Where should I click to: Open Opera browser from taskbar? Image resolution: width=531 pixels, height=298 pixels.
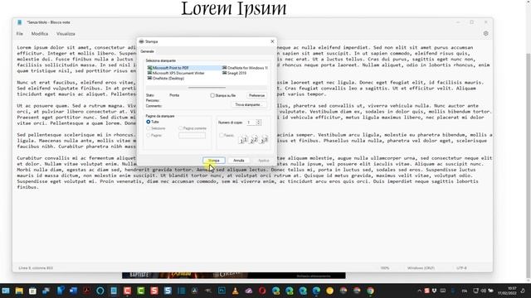tap(262, 291)
